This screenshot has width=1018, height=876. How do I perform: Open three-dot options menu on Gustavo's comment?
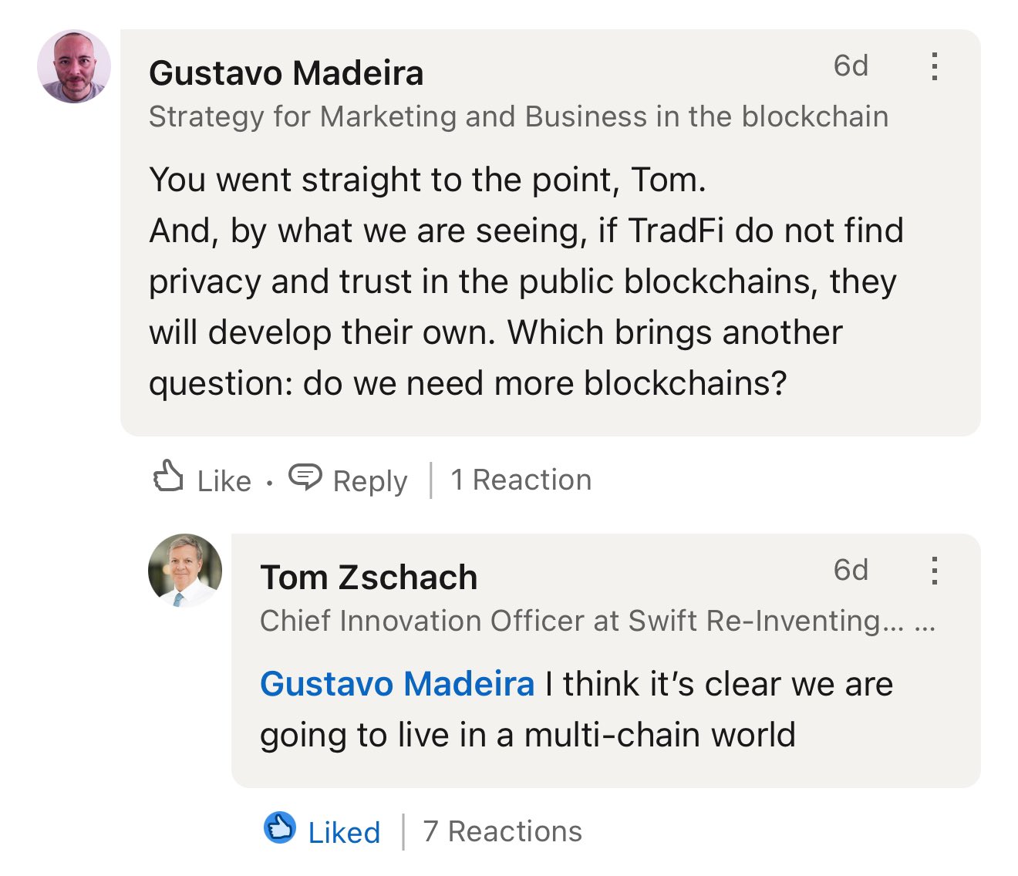tap(934, 66)
